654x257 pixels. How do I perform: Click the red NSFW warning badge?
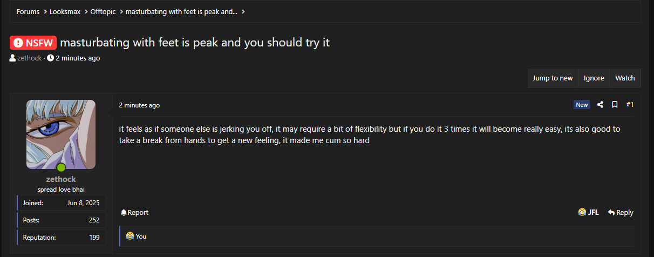click(x=33, y=43)
